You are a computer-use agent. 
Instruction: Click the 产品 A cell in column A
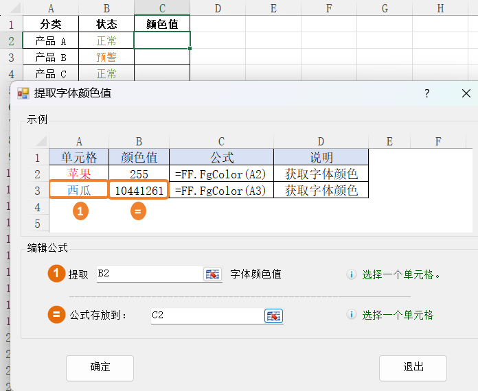click(51, 40)
